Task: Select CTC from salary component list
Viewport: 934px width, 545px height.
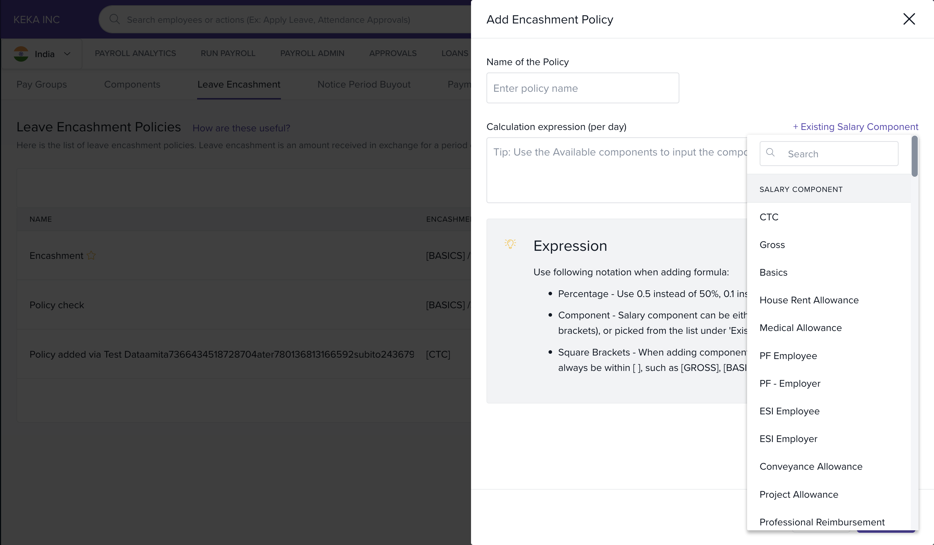Action: click(769, 217)
